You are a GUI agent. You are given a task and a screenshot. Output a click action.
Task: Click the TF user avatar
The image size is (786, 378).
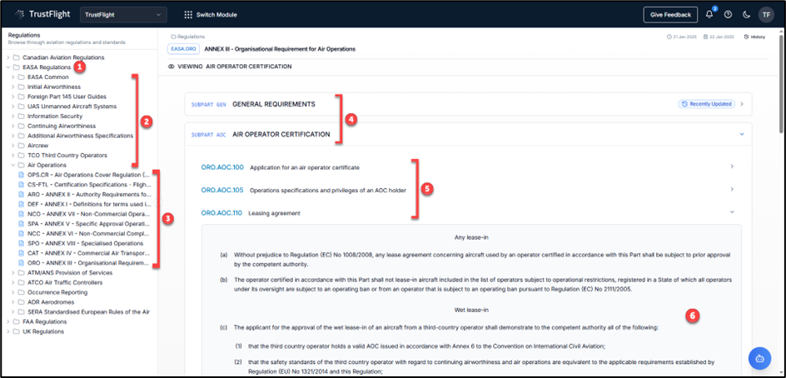tap(765, 14)
